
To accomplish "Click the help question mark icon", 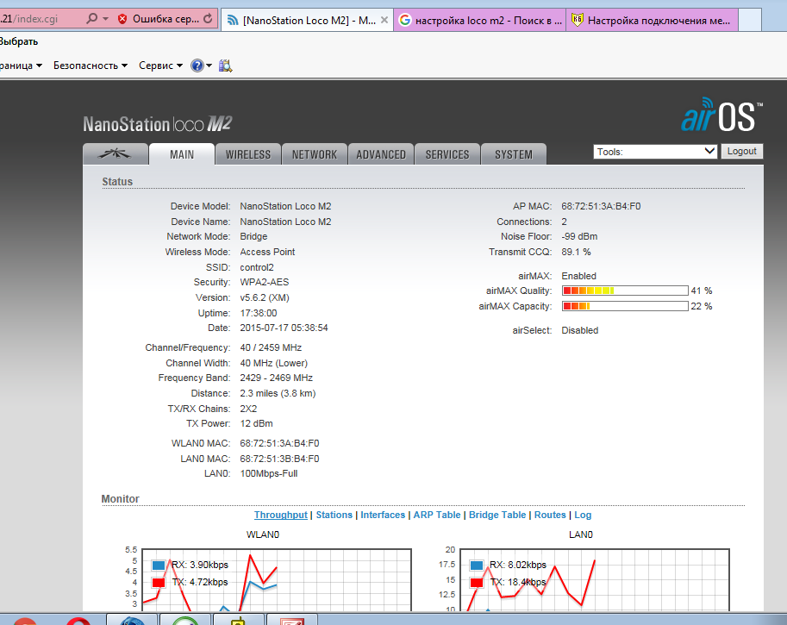I will pos(197,66).
